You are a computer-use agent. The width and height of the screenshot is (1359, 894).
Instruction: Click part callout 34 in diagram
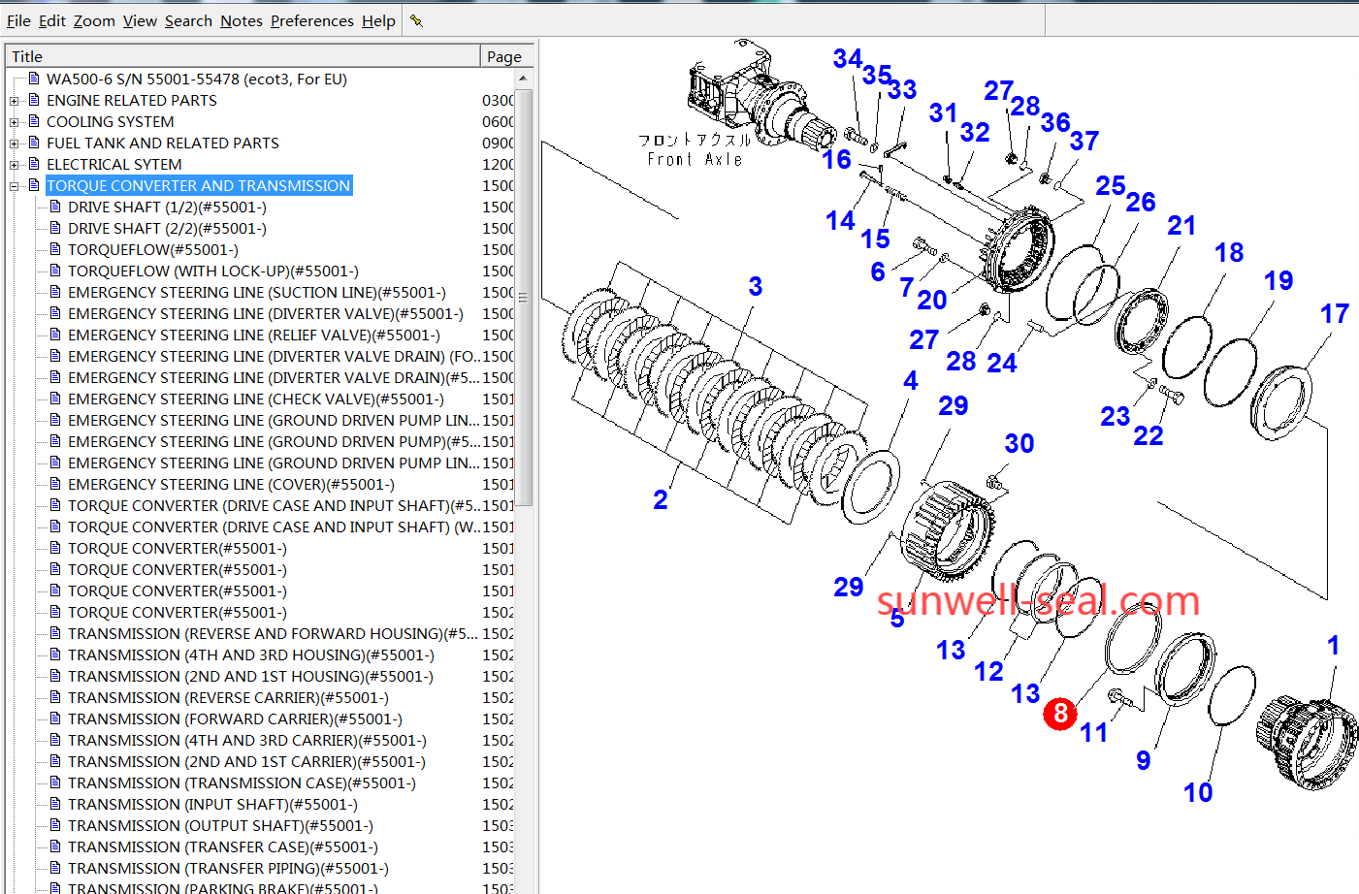848,59
